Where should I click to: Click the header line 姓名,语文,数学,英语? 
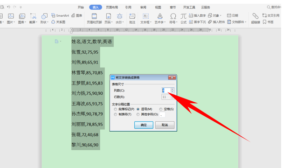tap(92, 42)
